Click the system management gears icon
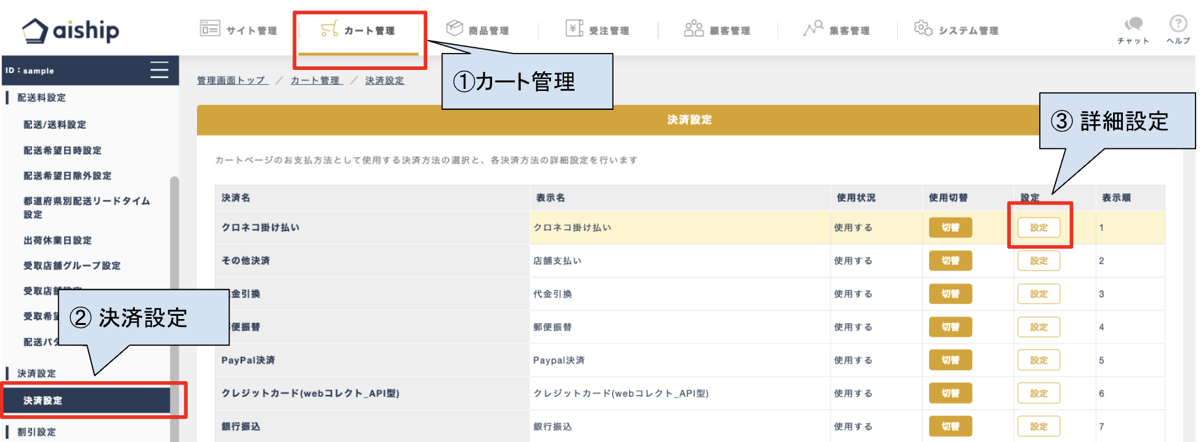Image resolution: width=1204 pixels, height=442 pixels. [x=923, y=28]
